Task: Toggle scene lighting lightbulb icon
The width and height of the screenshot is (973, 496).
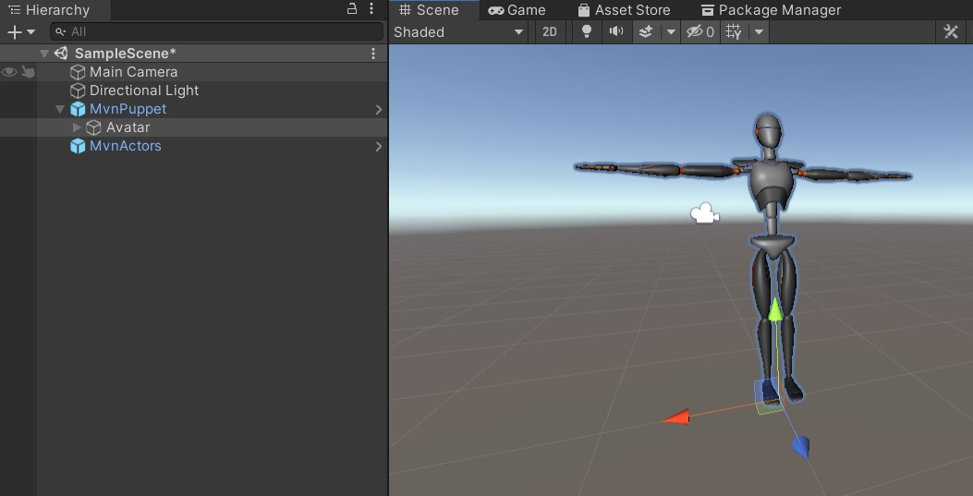Action: pos(587,32)
